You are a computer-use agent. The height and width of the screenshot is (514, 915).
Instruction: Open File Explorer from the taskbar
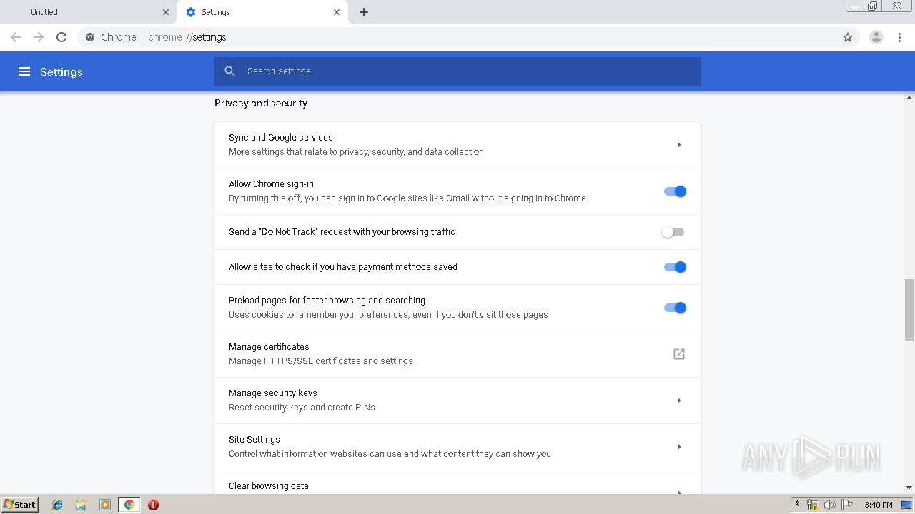pos(81,505)
